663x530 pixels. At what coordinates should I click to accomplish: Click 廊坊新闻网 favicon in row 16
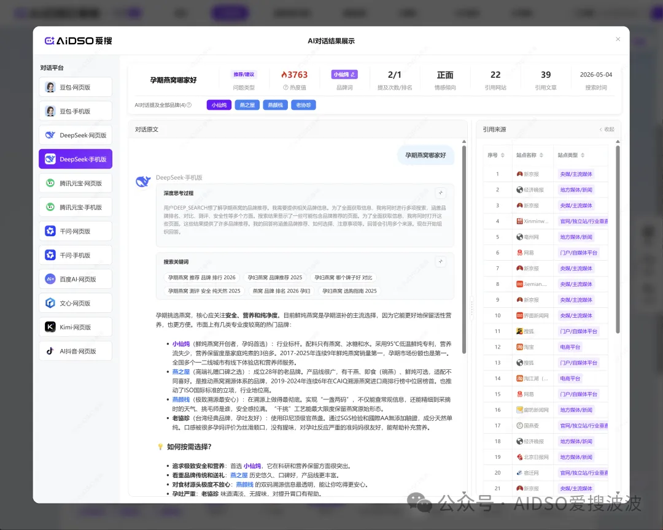tap(520, 410)
